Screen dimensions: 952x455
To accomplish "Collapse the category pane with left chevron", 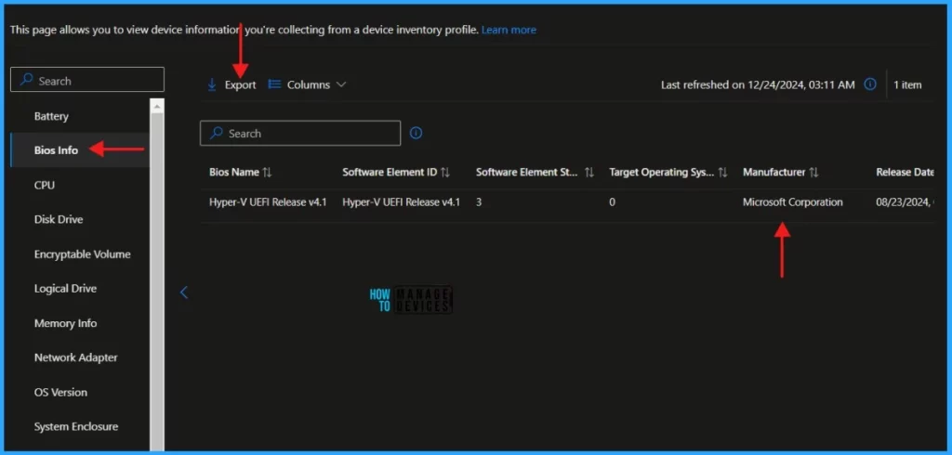I will pos(184,292).
